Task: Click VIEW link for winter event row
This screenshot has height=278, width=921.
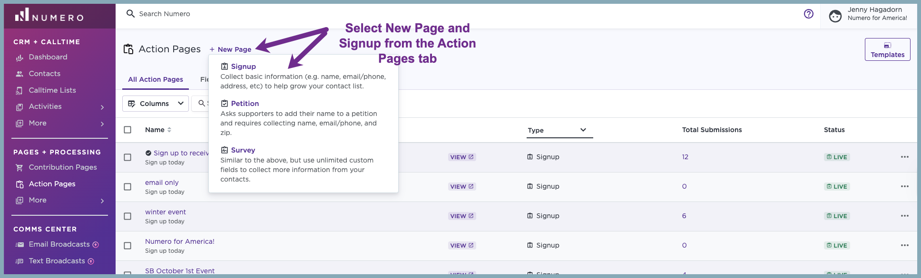Action: [x=462, y=216]
